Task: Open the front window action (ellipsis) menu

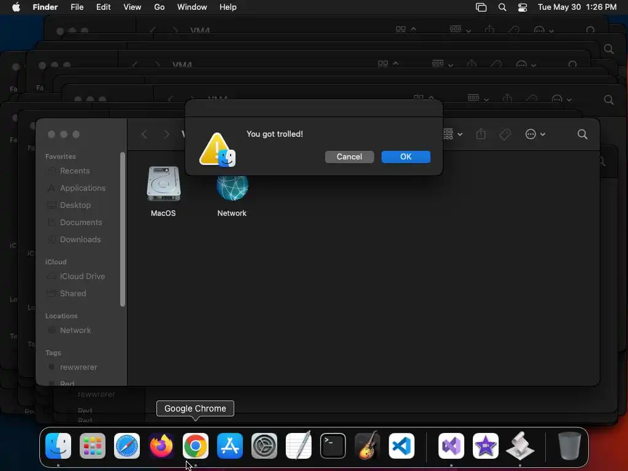Action: coord(535,134)
